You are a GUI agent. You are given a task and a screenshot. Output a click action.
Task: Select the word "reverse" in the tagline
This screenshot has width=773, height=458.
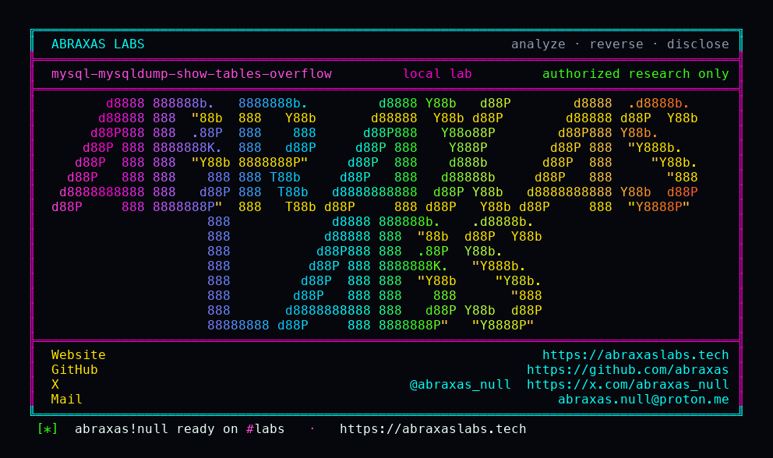[616, 44]
